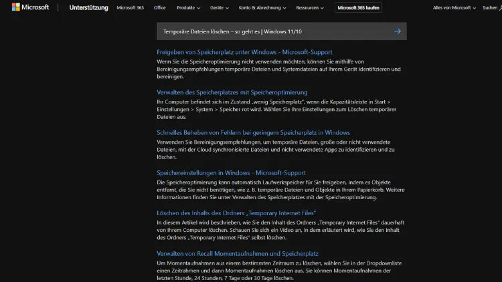
Task: Open Löschen des Inhalts Temporary Internet Files link
Action: [236, 213]
